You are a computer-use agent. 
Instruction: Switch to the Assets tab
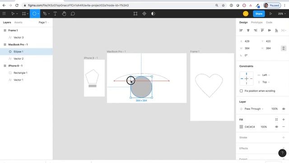(18, 22)
